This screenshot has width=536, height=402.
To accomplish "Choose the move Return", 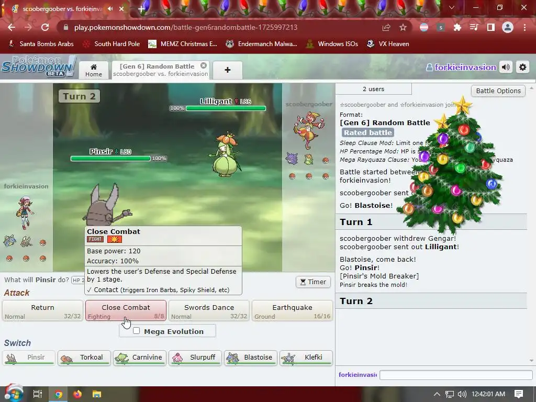I will pyautogui.click(x=43, y=311).
